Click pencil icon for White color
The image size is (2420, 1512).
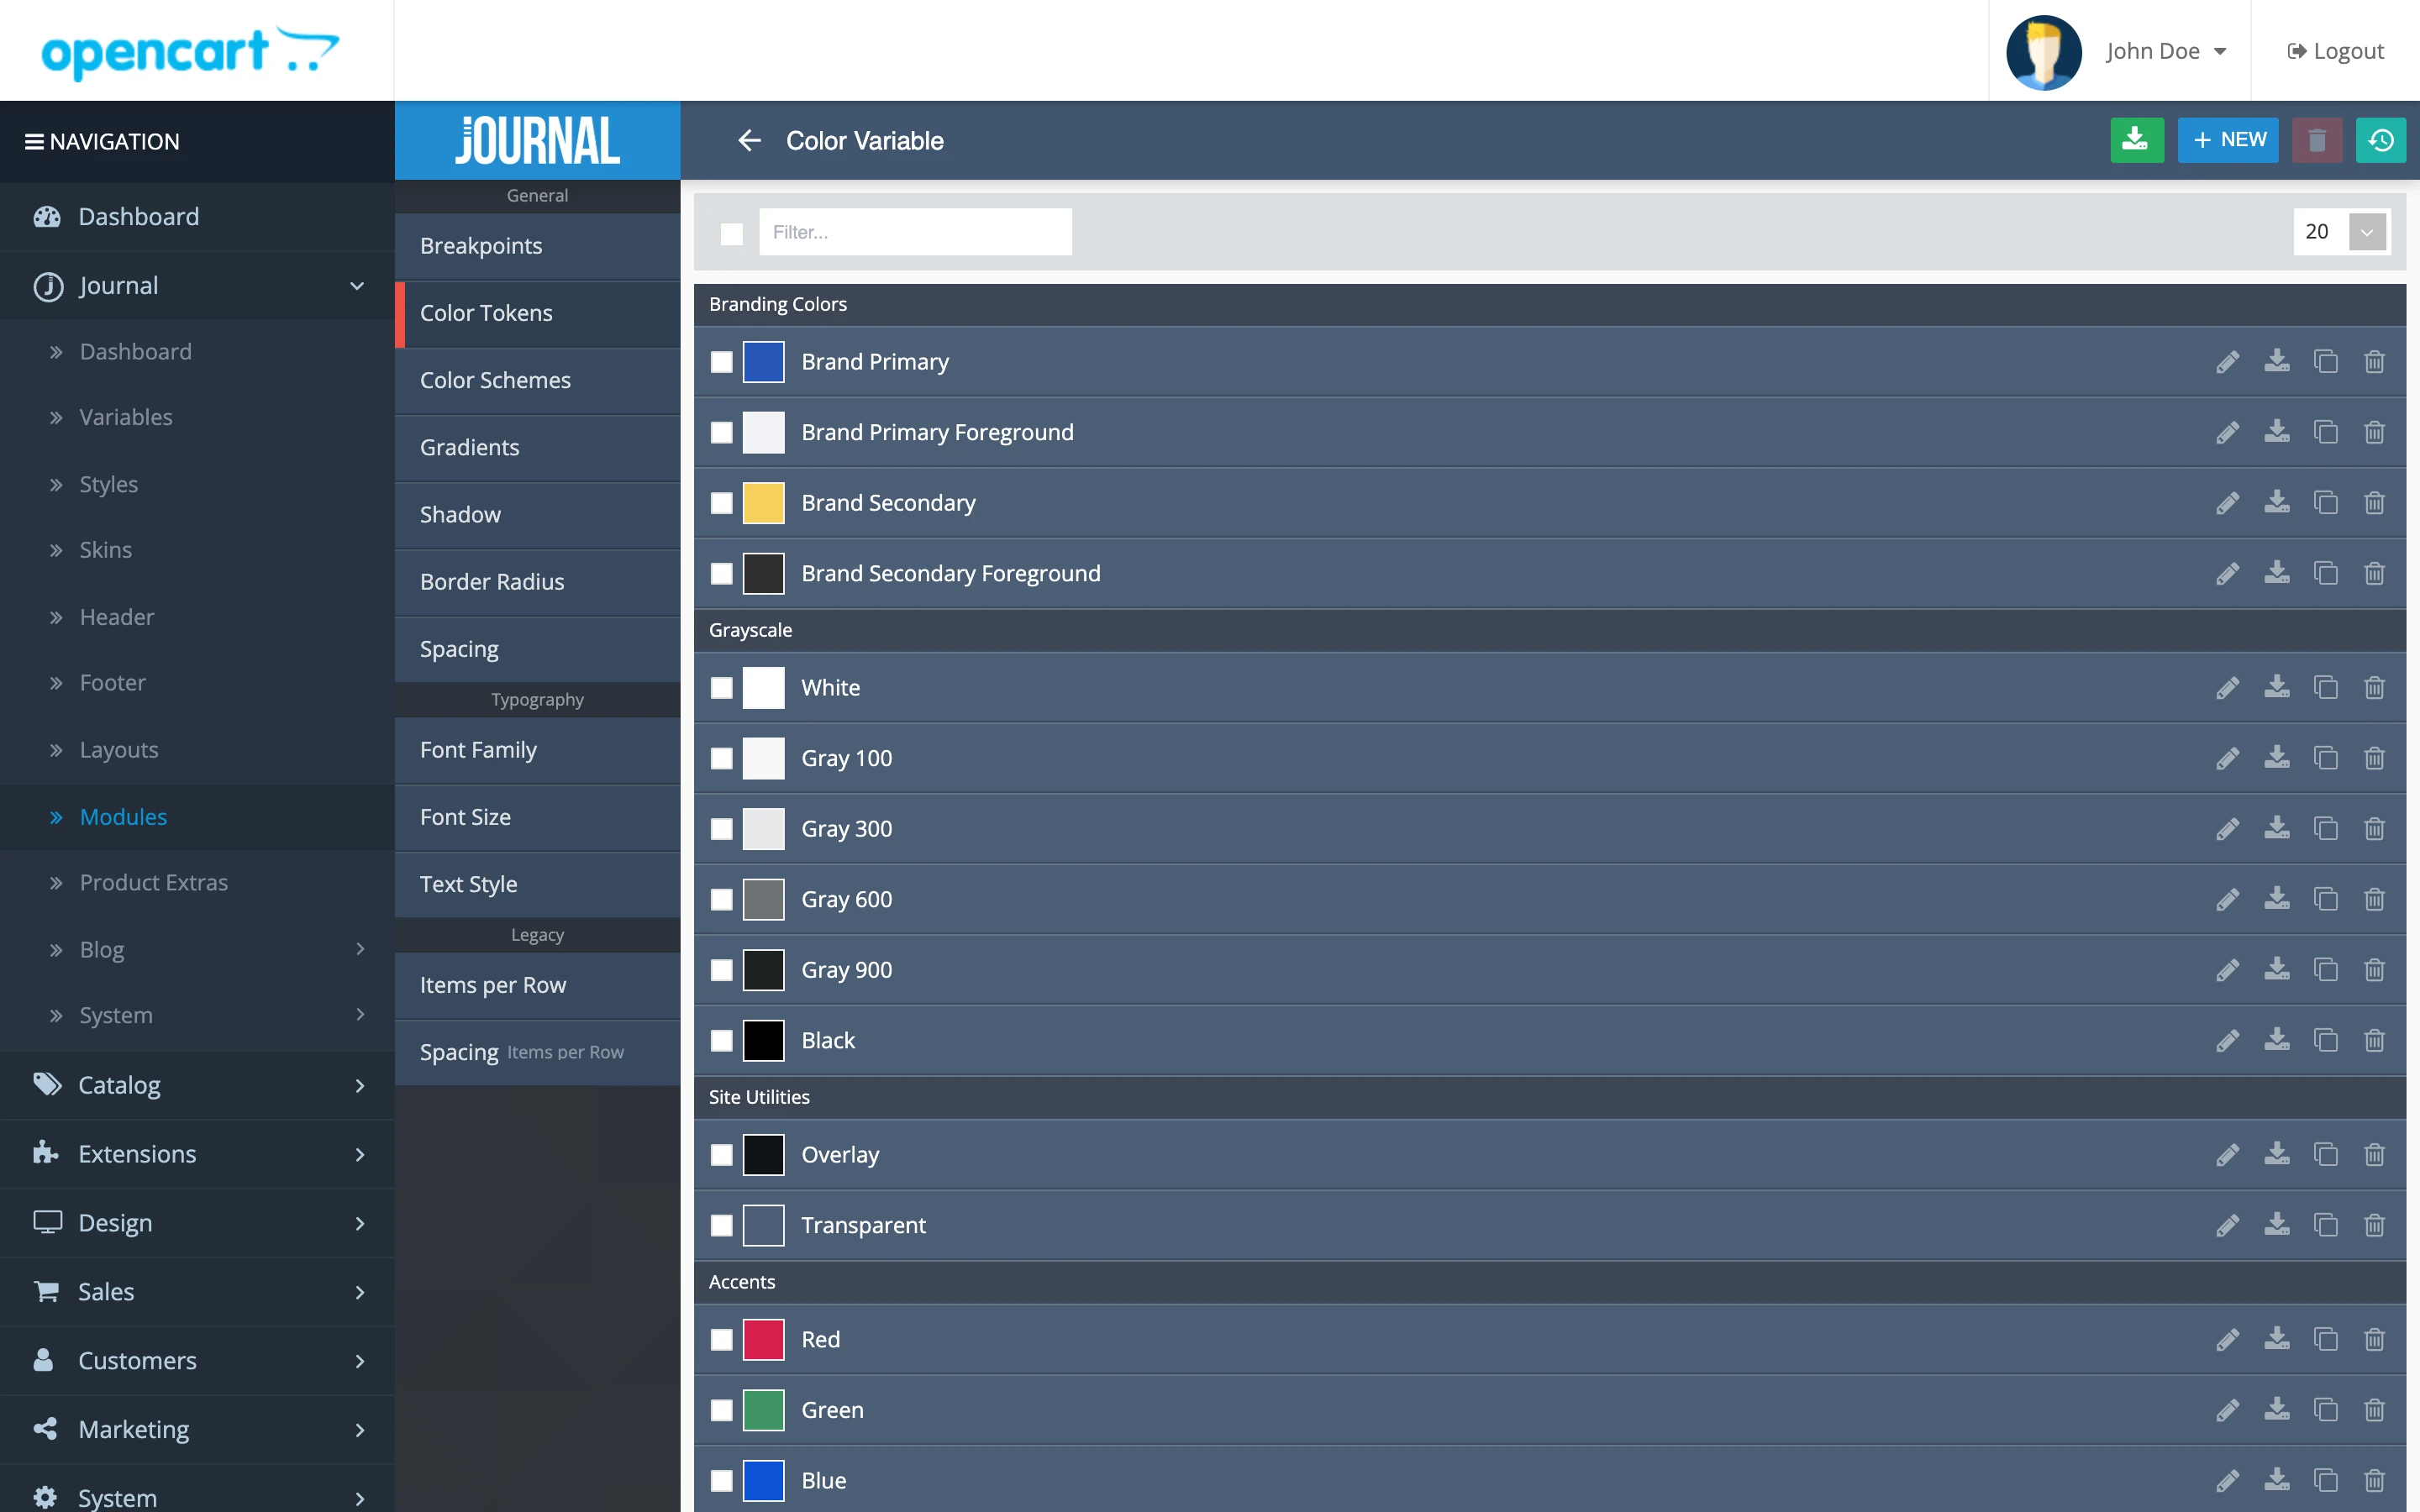tap(2227, 688)
